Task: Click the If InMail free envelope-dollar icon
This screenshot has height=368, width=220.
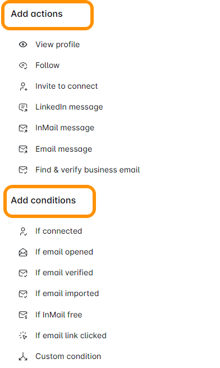Action: (x=23, y=315)
